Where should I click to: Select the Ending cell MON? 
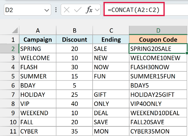(x=111, y=131)
